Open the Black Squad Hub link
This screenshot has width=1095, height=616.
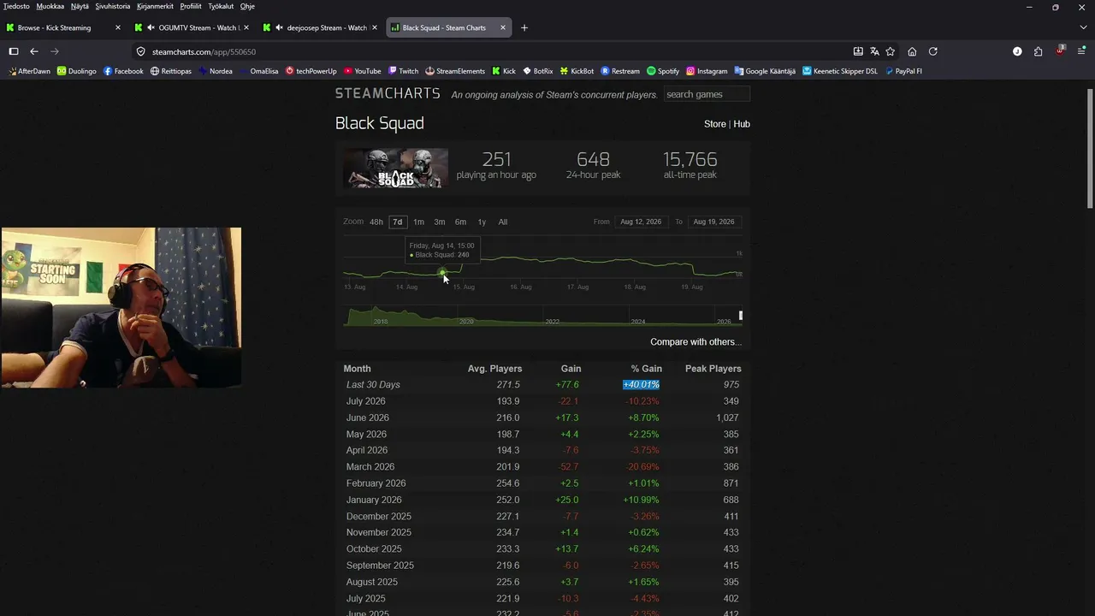coord(742,124)
